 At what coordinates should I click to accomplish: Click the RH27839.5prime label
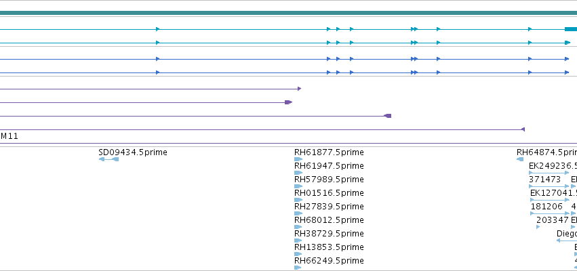329,206
